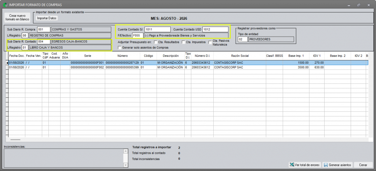Click the Base Imp. 1 column header

click(296, 56)
